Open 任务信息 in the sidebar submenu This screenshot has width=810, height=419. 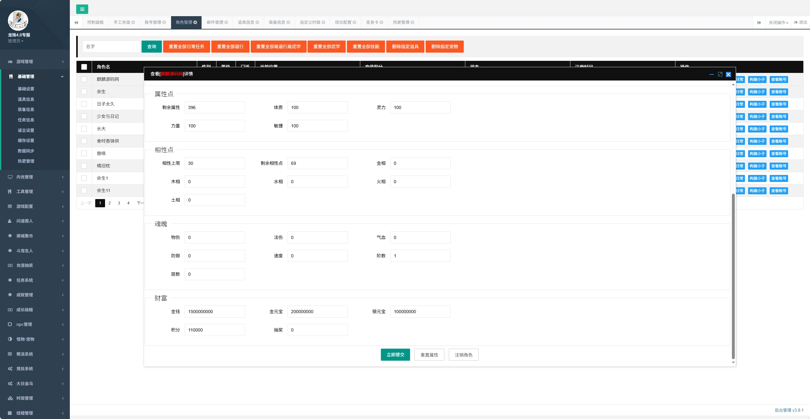coord(26,120)
